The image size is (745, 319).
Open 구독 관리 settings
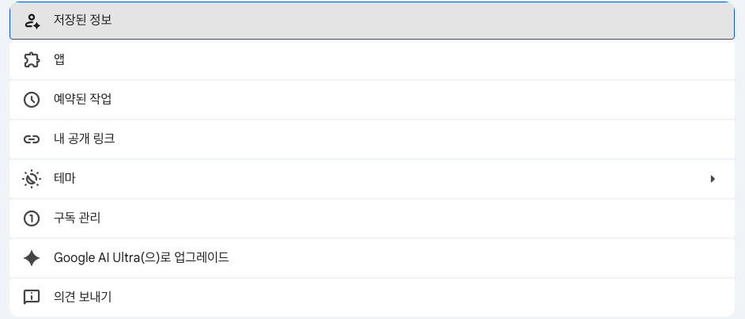[x=78, y=218]
